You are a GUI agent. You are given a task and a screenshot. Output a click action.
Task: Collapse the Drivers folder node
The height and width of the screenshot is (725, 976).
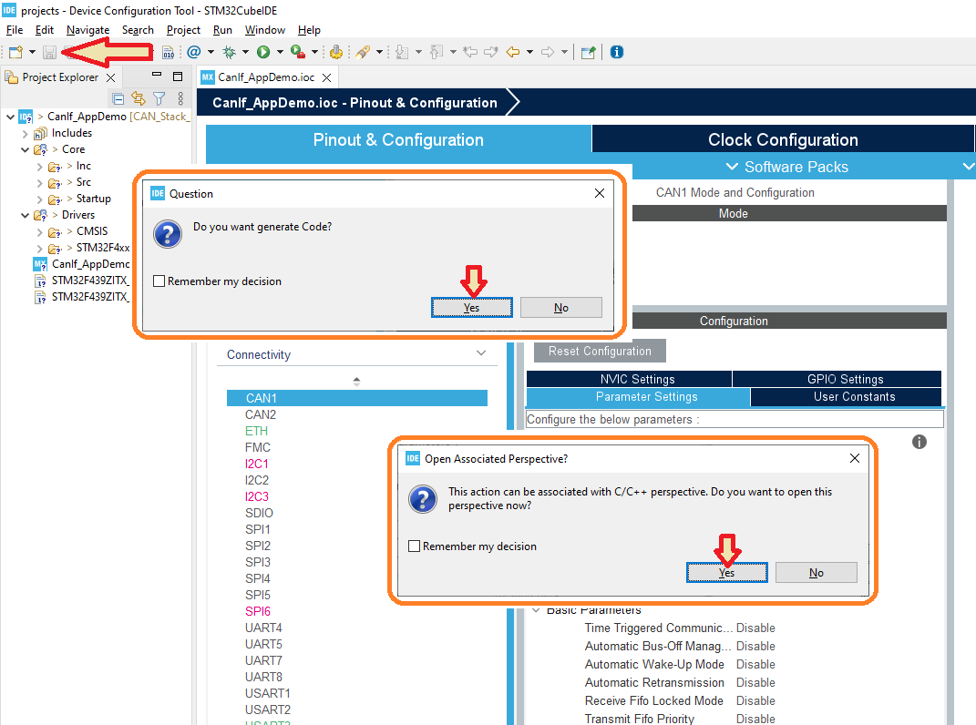[25, 215]
